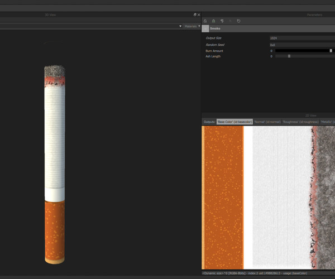Switch to the Normal output tab
The width and height of the screenshot is (335, 279).
click(x=267, y=122)
